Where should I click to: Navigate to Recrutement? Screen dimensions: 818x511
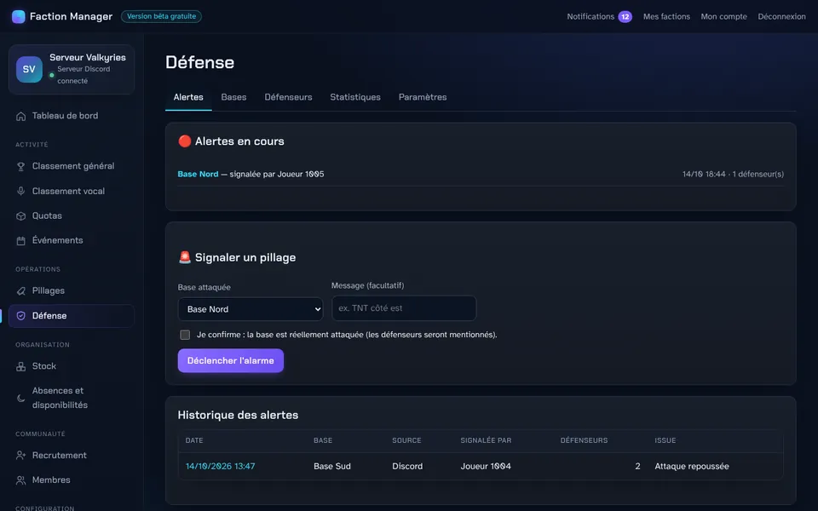(72, 456)
